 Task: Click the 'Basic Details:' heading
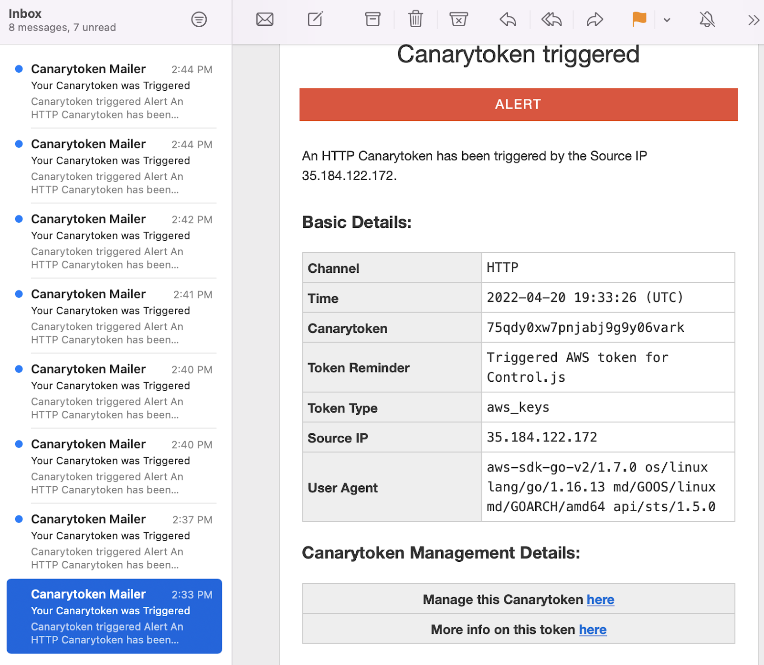click(357, 222)
